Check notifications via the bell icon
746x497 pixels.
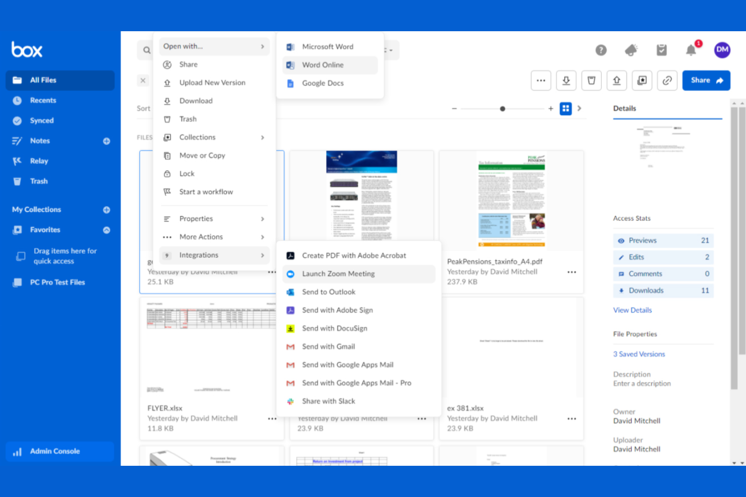(691, 50)
